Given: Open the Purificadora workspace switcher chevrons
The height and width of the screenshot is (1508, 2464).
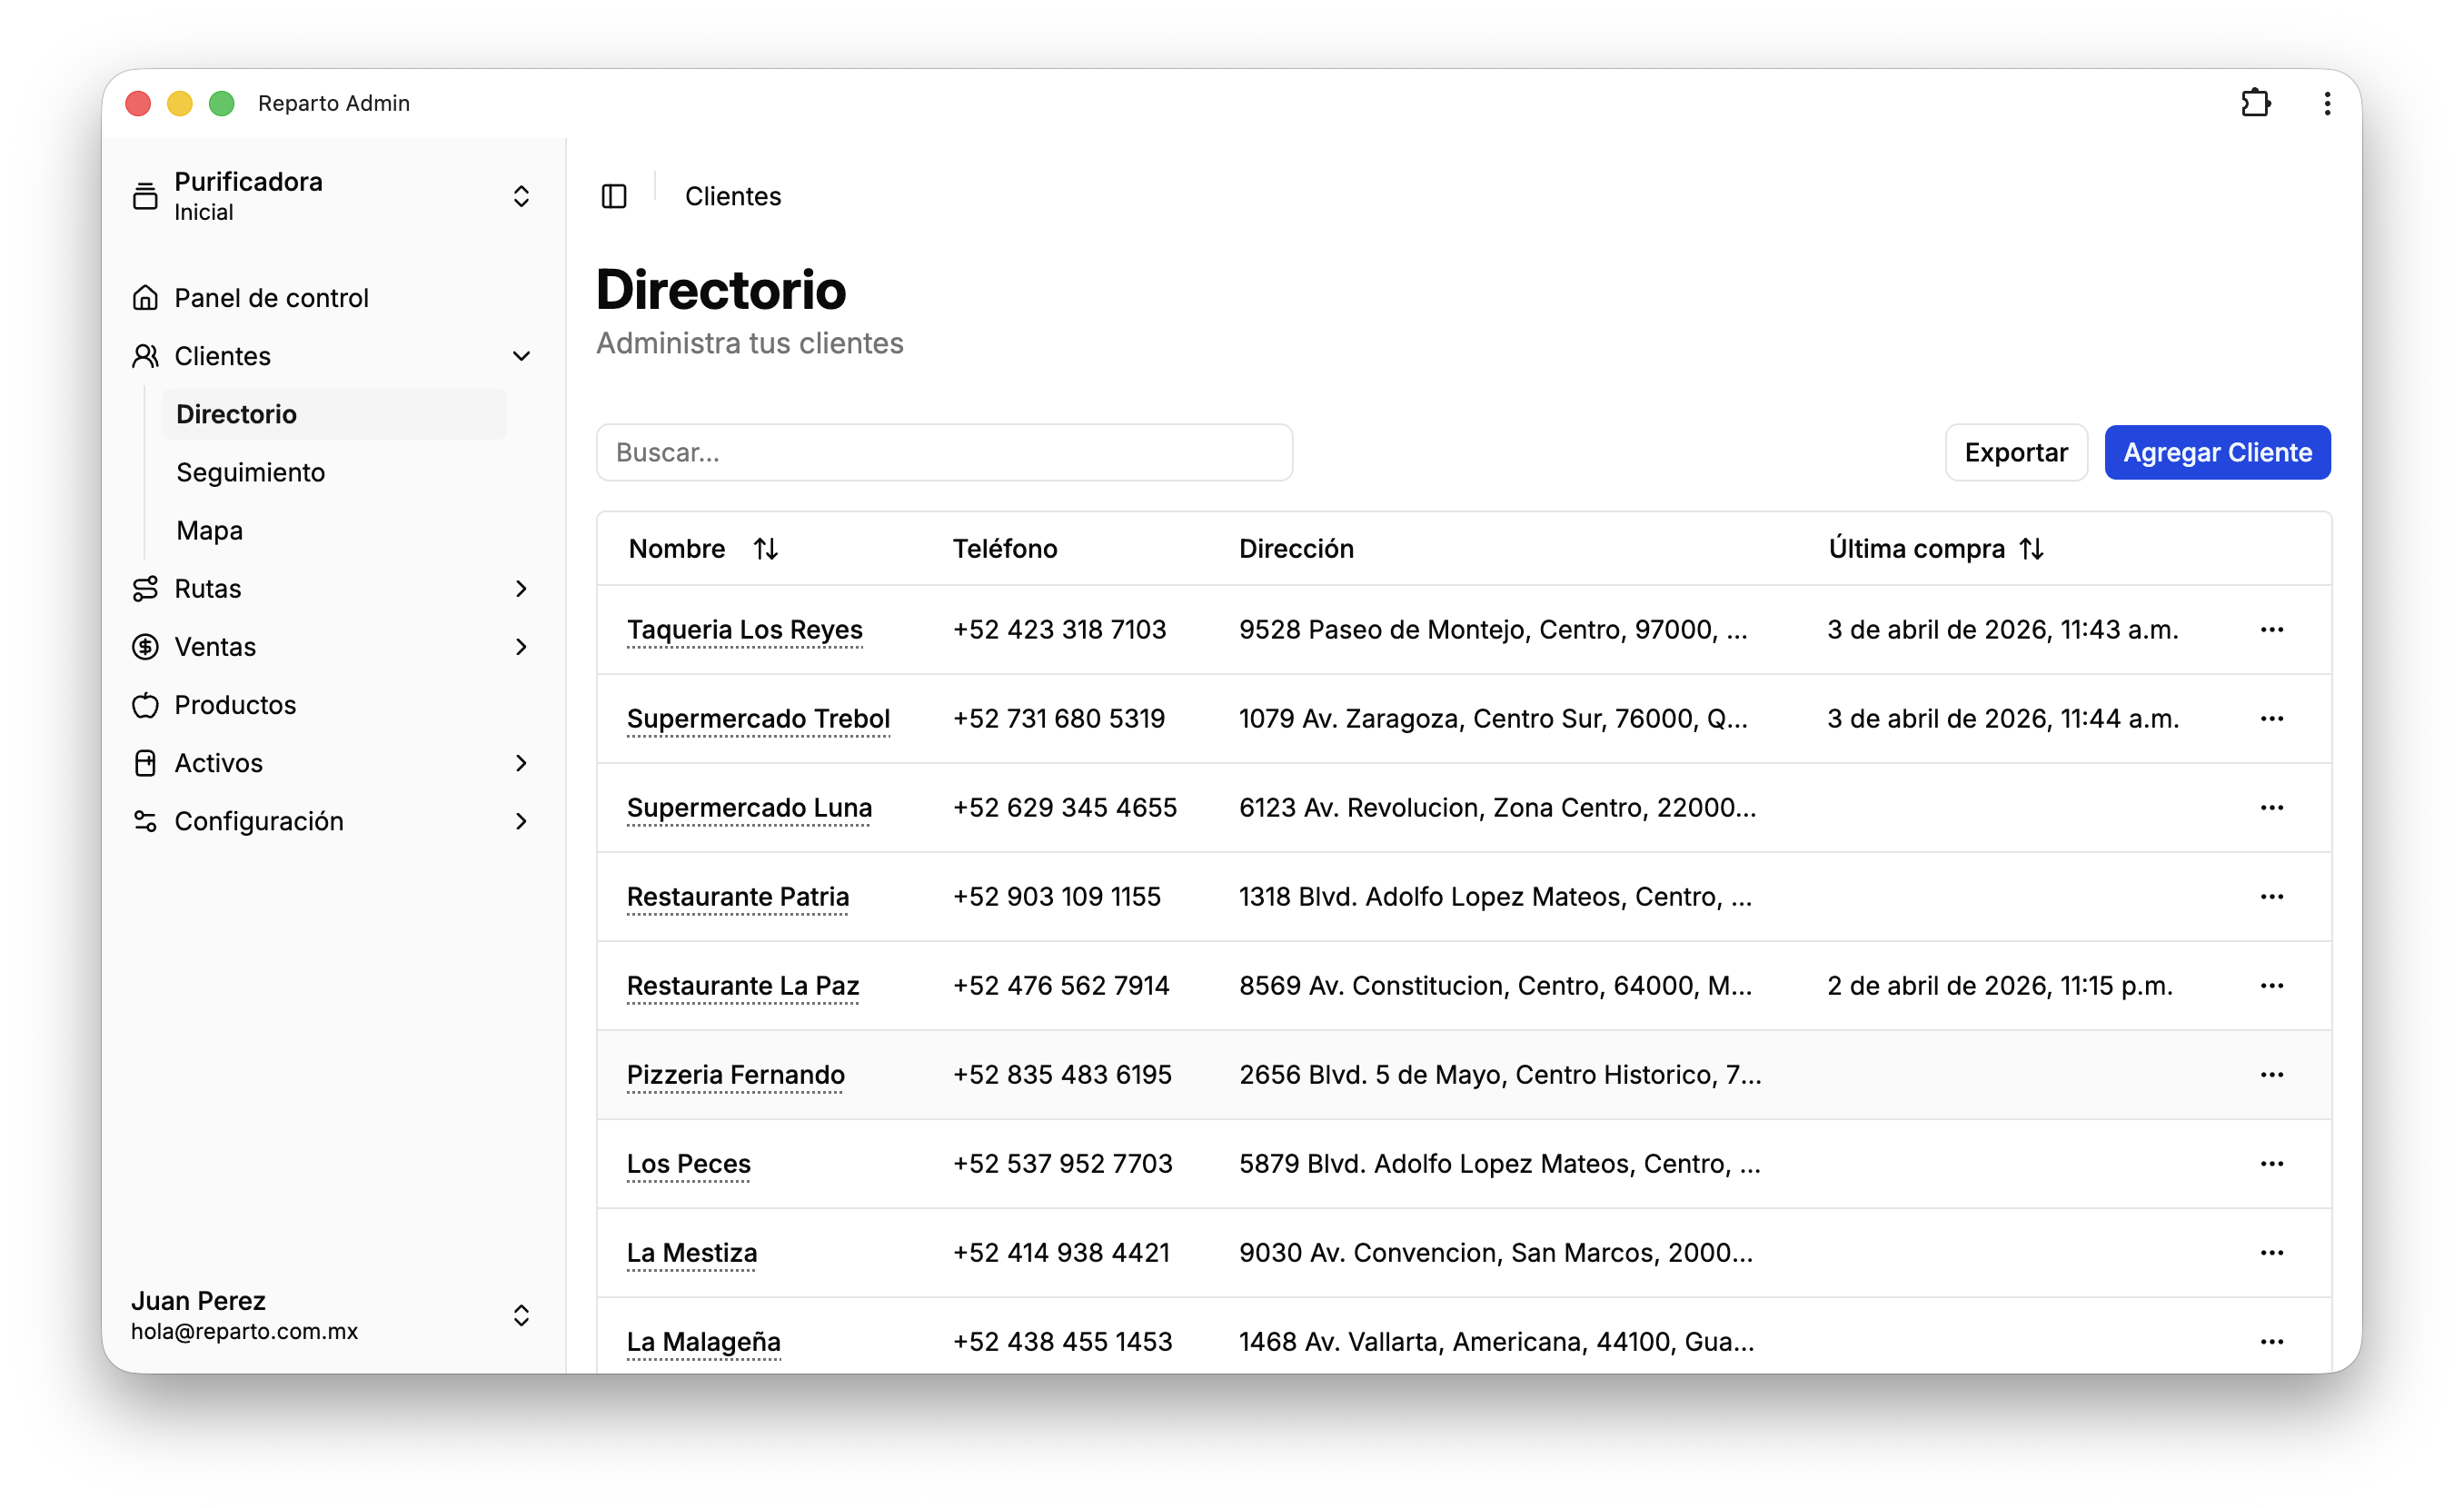Looking at the screenshot, I should coord(521,196).
